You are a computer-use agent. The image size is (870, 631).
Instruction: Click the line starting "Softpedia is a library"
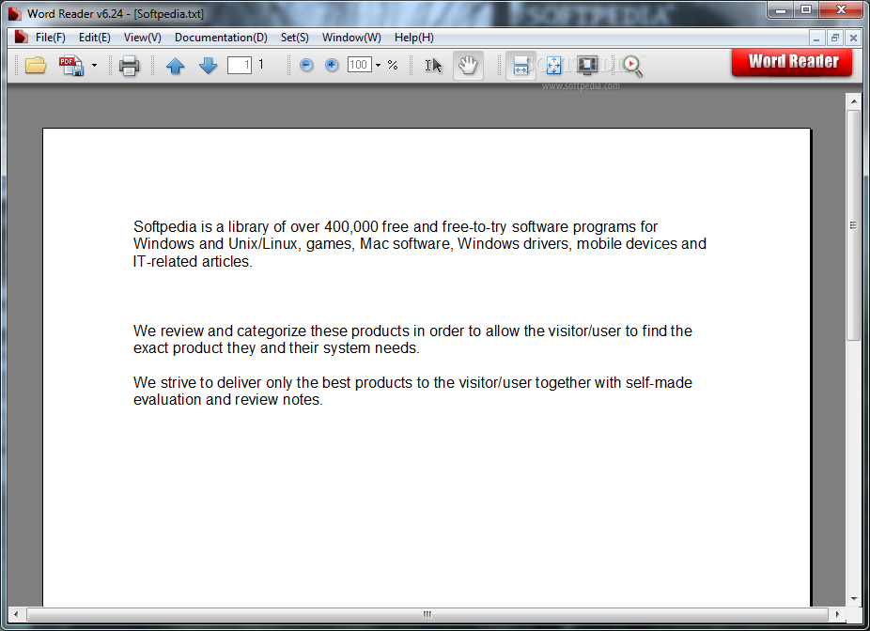395,227
